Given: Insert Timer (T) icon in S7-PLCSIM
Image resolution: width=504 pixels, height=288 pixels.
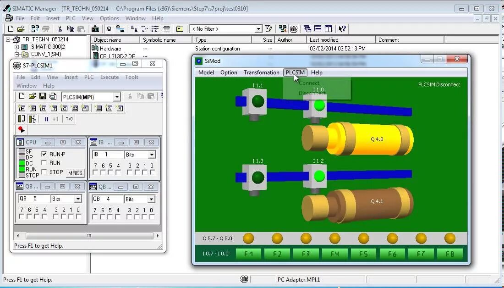Looking at the screenshot, I should 54,108.
